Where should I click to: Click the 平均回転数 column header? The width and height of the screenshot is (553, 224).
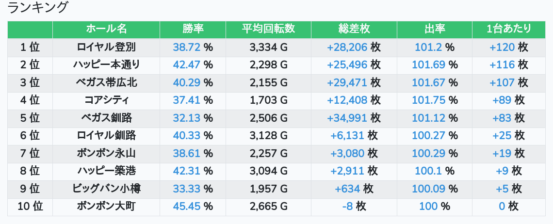tap(268, 29)
